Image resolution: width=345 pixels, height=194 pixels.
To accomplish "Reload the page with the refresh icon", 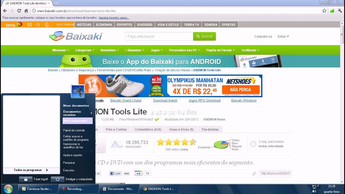I will click(19, 11).
